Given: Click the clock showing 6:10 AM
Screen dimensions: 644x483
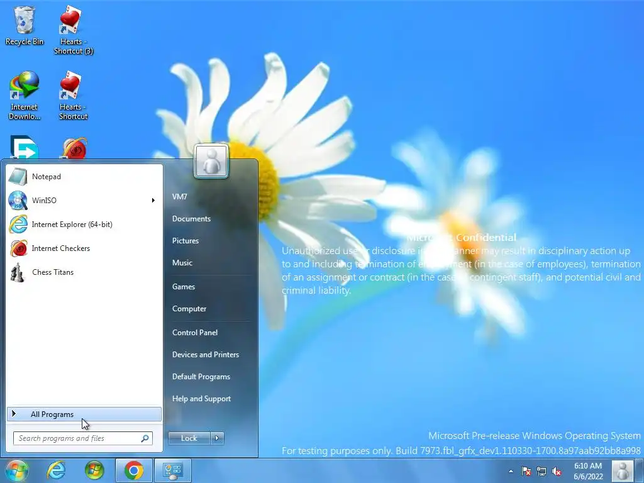Looking at the screenshot, I should (x=588, y=471).
